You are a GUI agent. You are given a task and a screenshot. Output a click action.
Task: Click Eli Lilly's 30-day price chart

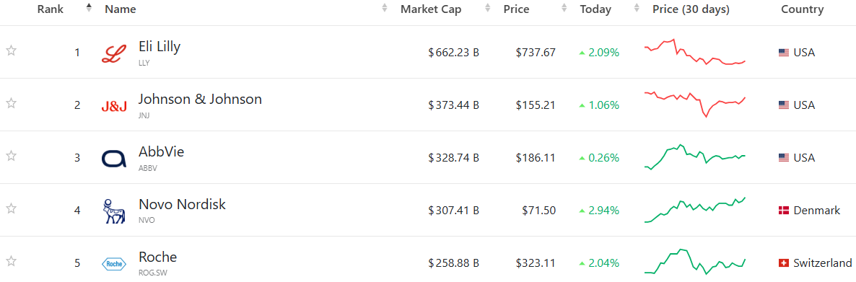pyautogui.click(x=695, y=53)
